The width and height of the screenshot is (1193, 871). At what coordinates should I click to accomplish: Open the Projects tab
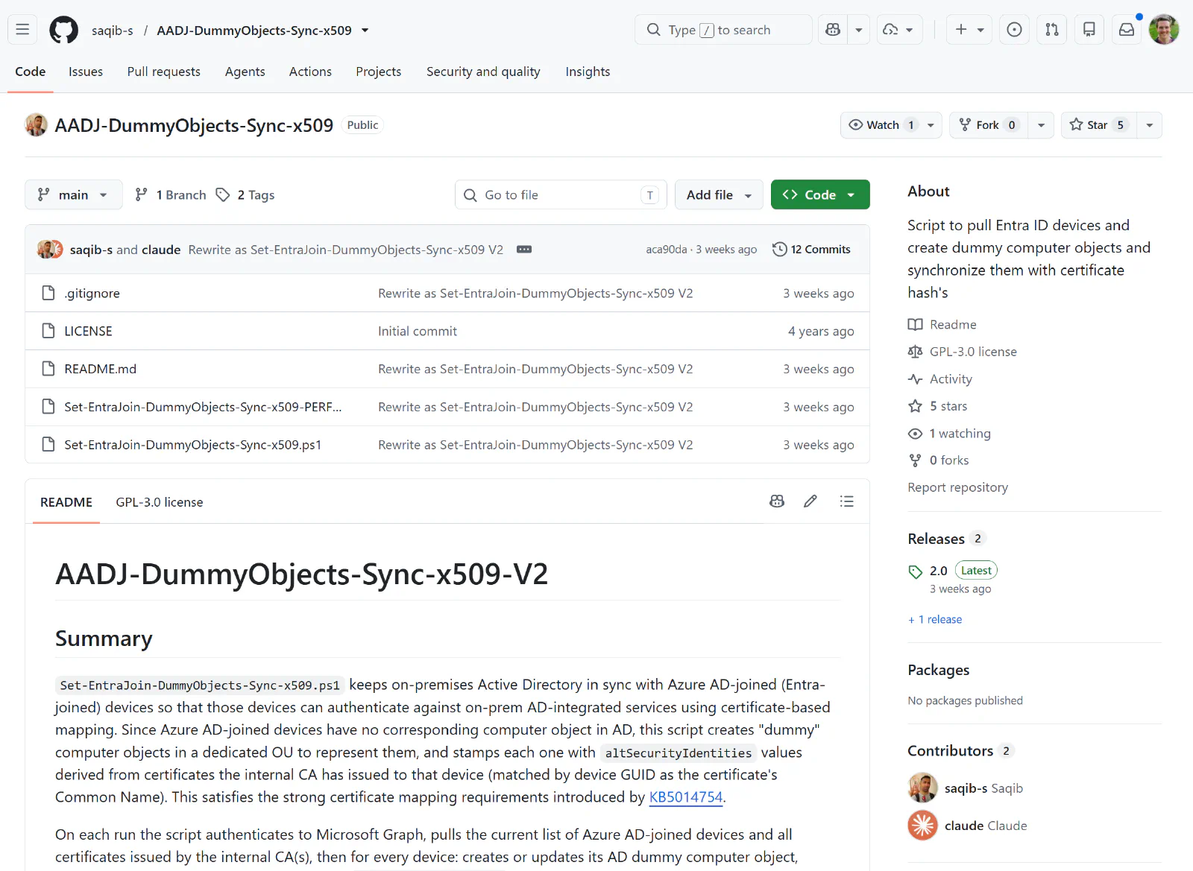[x=378, y=72]
